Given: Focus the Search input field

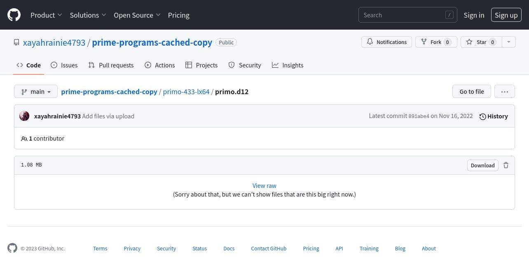Looking at the screenshot, I should pyautogui.click(x=402, y=15).
